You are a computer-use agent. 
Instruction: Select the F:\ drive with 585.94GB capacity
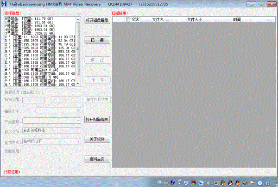40,48
